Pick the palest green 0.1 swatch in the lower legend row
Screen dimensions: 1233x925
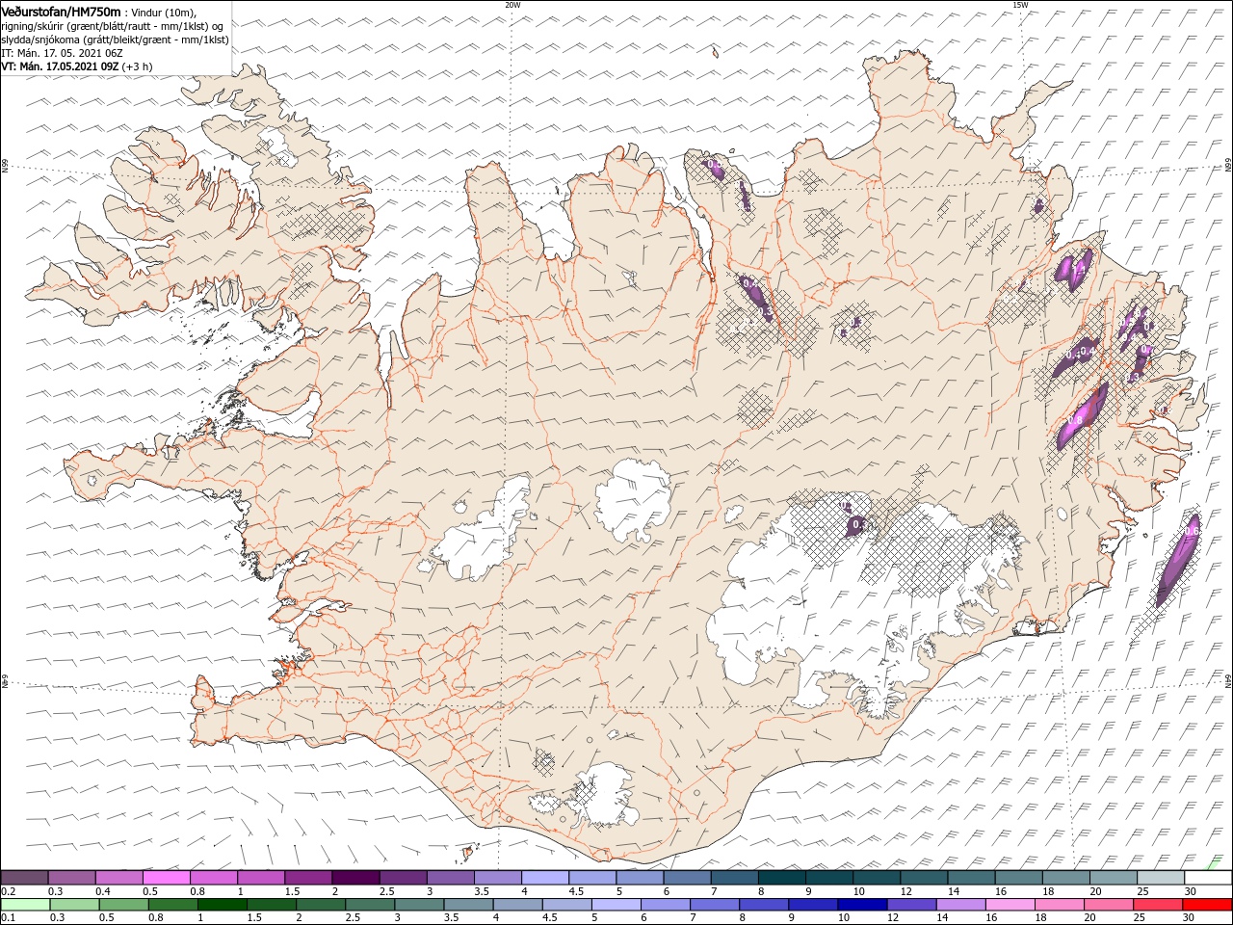pos(24,905)
